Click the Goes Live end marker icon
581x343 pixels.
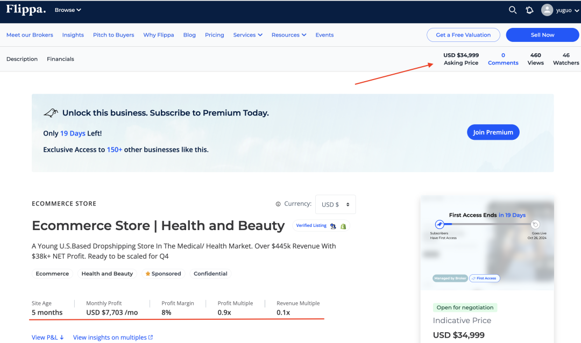[535, 224]
